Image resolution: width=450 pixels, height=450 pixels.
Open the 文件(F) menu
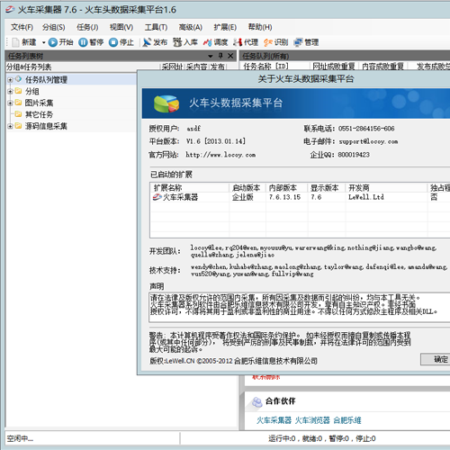tap(22, 27)
